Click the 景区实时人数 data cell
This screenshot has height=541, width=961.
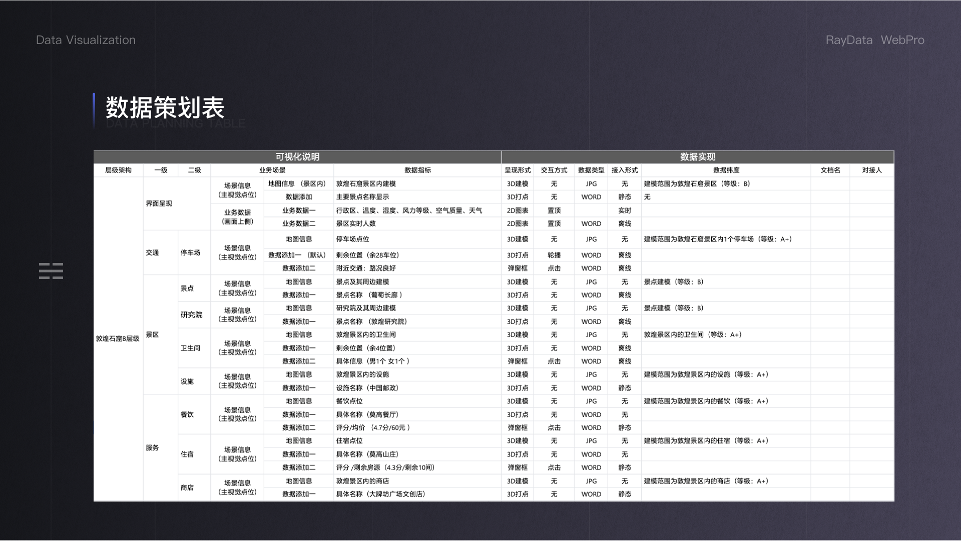356,223
